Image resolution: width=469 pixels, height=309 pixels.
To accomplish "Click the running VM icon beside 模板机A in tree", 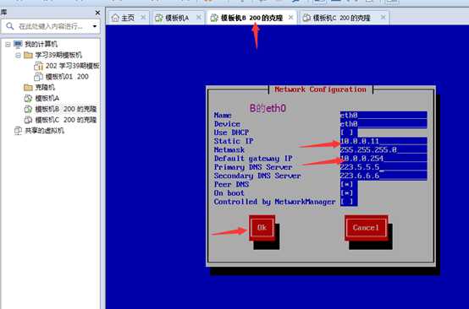I will click(x=28, y=98).
